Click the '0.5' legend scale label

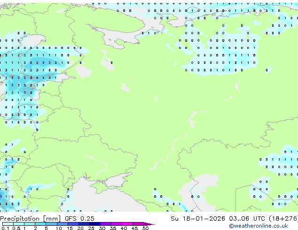16,228
